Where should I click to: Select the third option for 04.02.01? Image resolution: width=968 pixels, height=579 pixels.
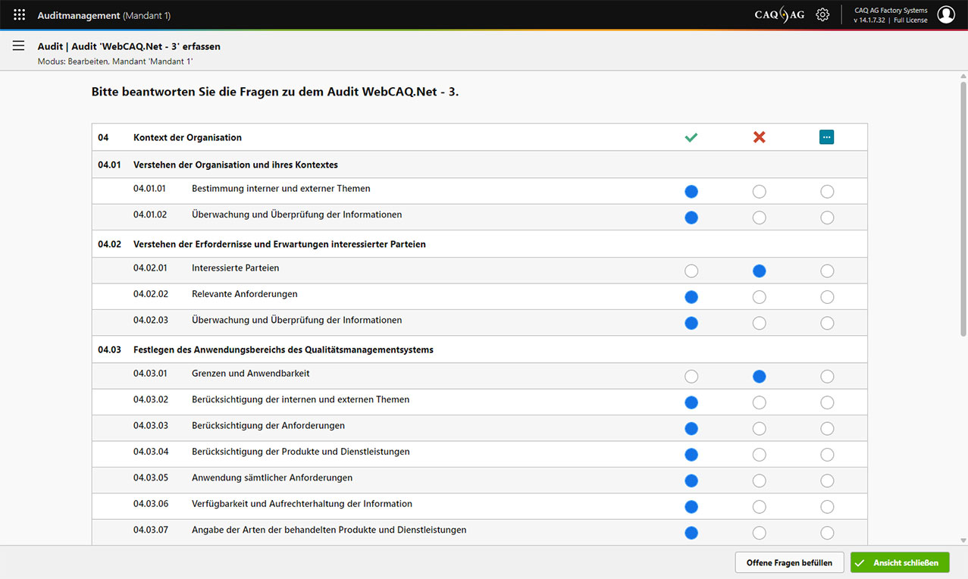pos(827,271)
